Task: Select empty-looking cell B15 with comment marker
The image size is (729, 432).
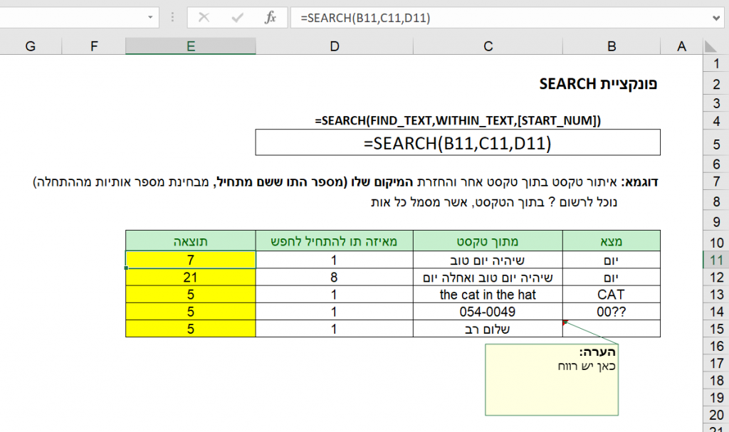Action: 612,329
